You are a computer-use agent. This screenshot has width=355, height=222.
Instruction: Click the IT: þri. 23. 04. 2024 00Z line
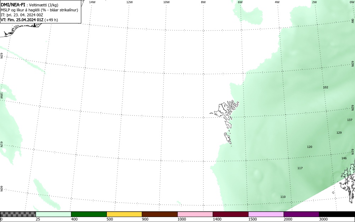22,15
